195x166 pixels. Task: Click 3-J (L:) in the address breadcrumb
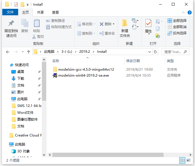click(67, 52)
